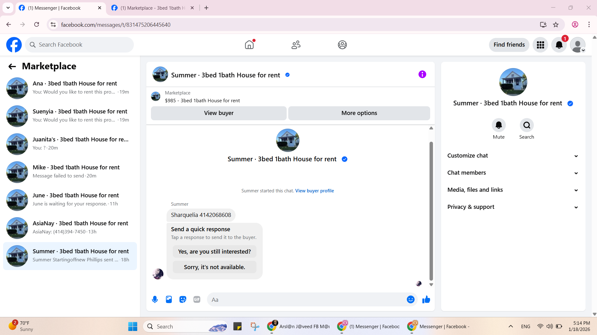Image resolution: width=597 pixels, height=335 pixels.
Task: Expand Customize chat section
Action: click(513, 156)
